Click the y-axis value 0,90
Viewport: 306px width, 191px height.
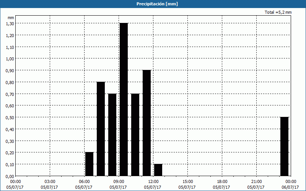[x=10, y=71]
